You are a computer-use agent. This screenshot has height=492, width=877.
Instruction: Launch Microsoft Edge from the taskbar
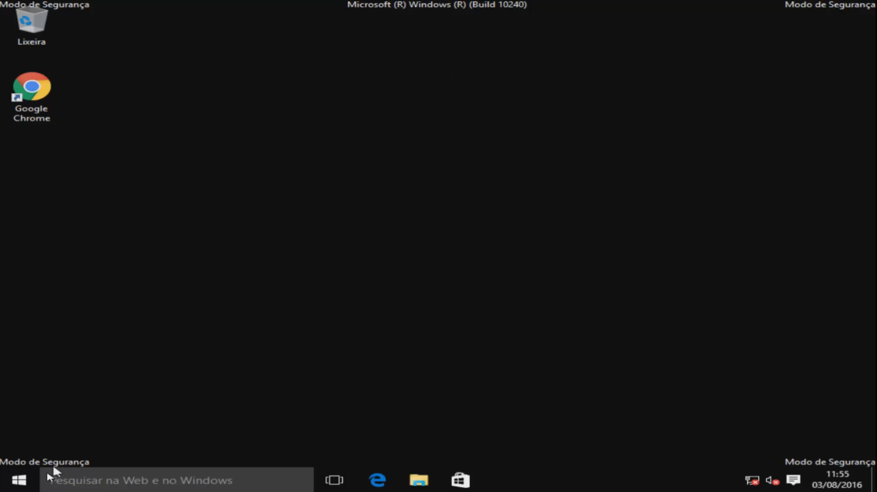click(377, 480)
